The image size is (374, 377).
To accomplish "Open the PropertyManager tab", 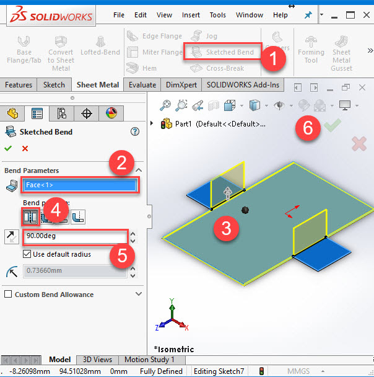I will click(x=37, y=113).
